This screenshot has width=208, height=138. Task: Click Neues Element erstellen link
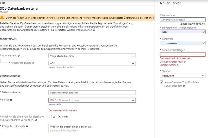click(x=61, y=67)
